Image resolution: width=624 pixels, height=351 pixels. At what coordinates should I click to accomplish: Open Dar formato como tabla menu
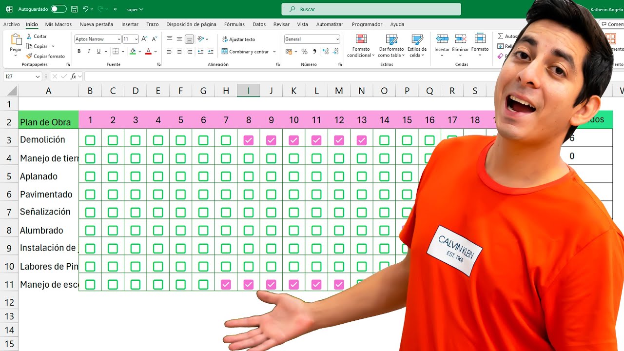[391, 46]
